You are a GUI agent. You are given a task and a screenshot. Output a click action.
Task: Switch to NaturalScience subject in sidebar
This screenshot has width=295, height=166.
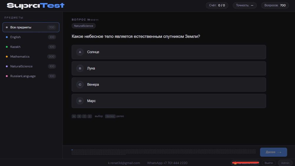coord(31,66)
